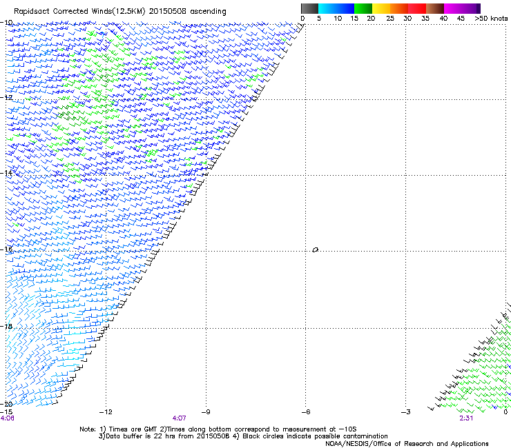Click the '>50 knots' legend label
The image size is (511, 448).
coord(491,19)
